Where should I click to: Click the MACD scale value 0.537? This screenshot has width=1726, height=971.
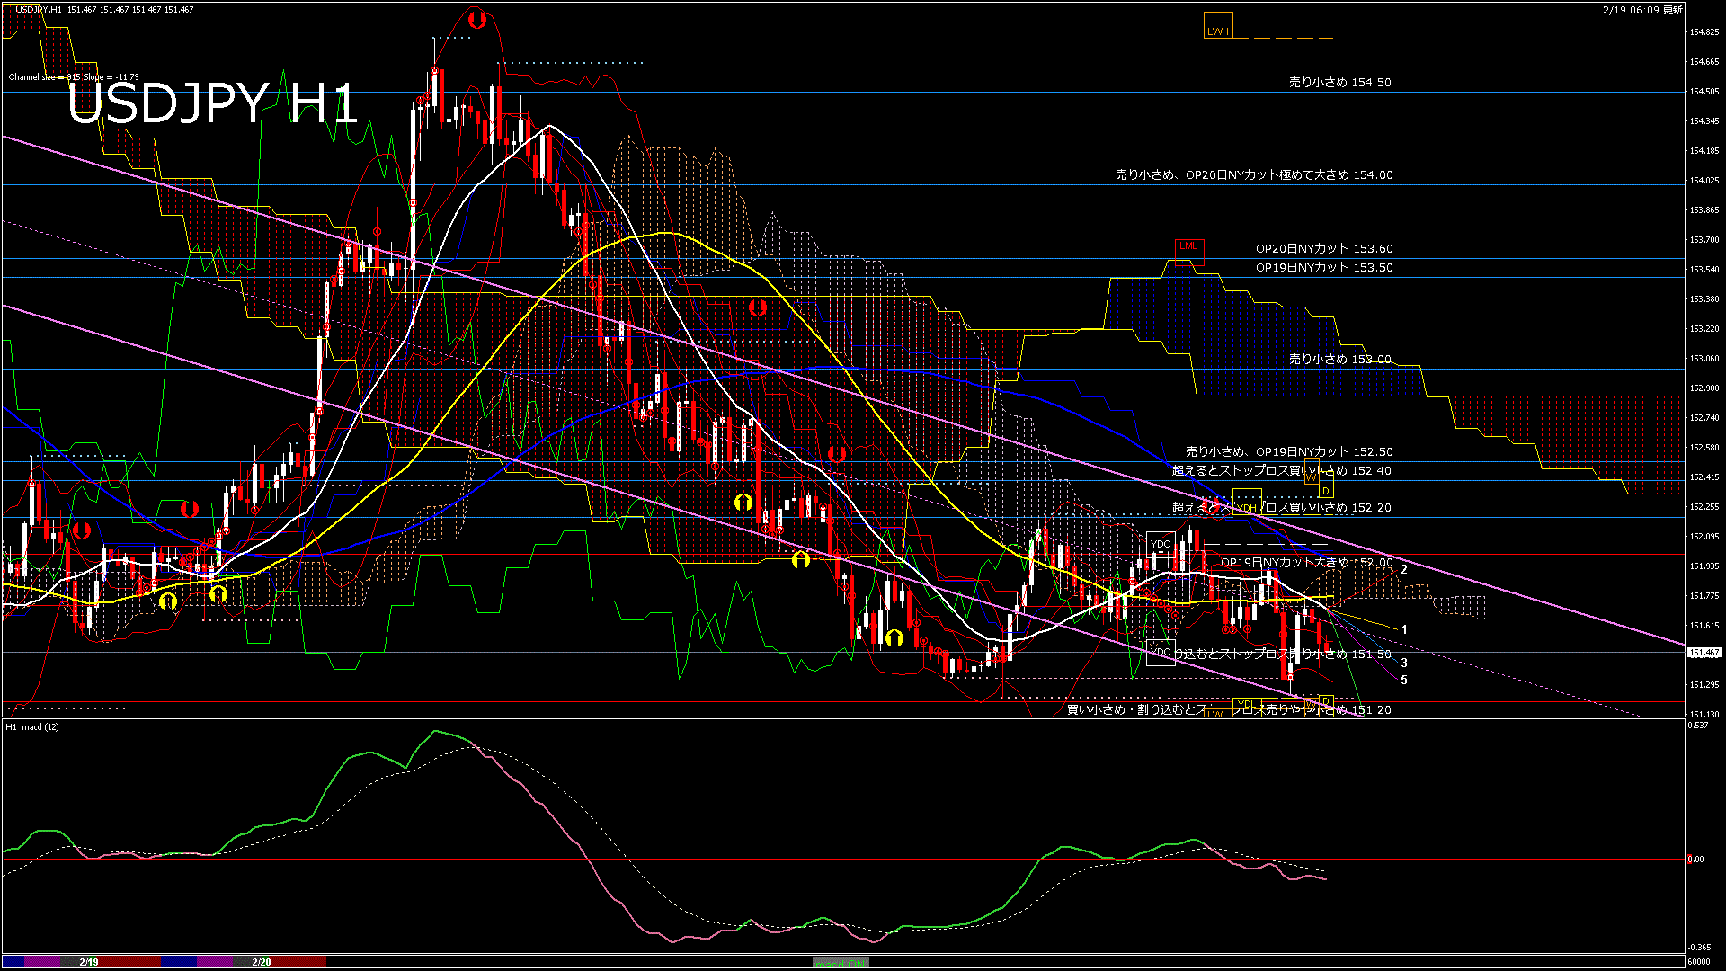(1698, 726)
